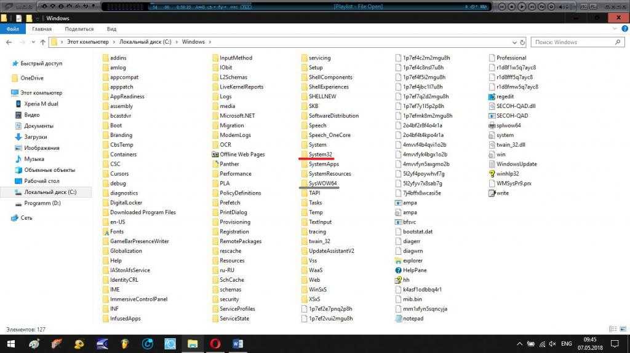This screenshot has height=353, width=630.
Task: Click the refresh button in address bar
Action: [x=522, y=42]
